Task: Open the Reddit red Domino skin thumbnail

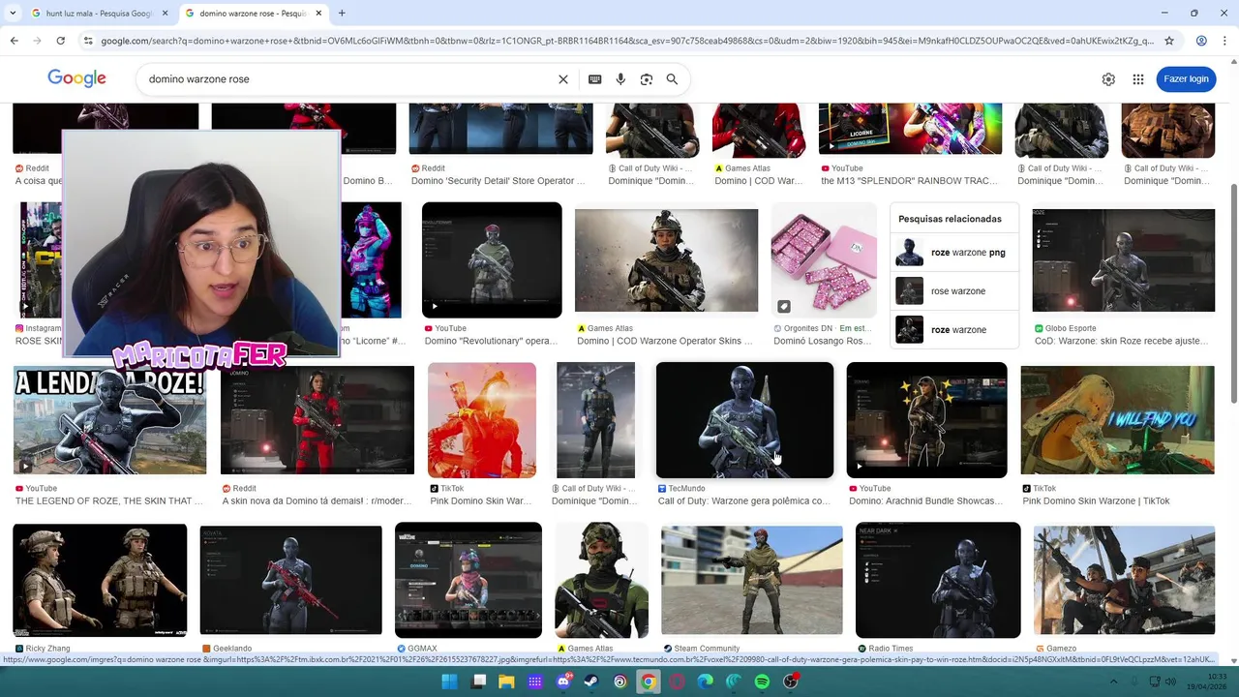Action: click(x=317, y=420)
